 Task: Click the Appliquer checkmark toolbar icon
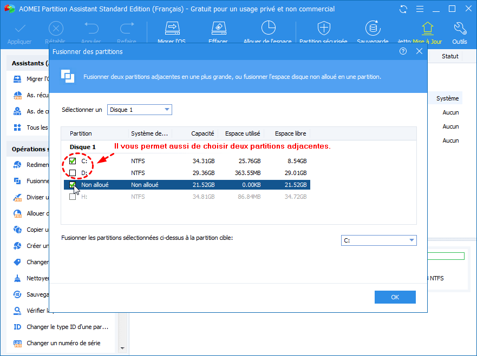(20, 29)
